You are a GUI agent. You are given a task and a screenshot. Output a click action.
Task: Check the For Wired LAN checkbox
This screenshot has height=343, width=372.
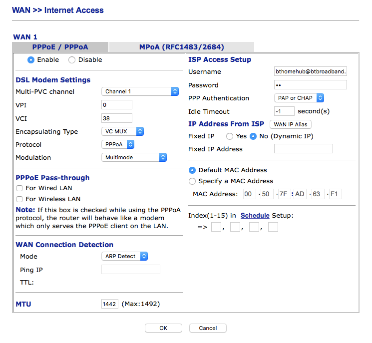click(19, 188)
